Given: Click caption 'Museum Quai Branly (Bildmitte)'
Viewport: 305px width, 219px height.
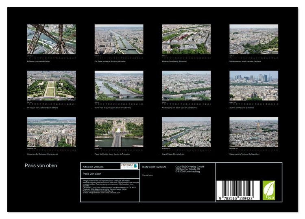Looking at the screenshot, I should (174, 61).
